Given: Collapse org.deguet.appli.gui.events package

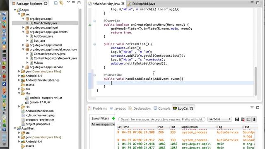Looking at the screenshot, I should coord(23,32).
